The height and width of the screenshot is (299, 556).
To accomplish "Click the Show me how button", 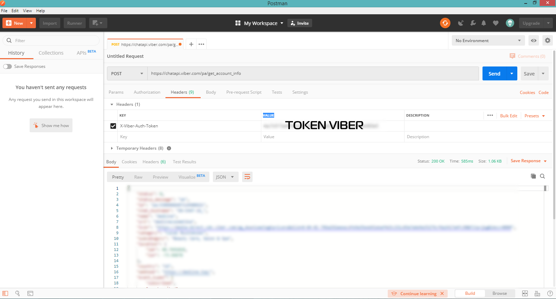I will [51, 126].
